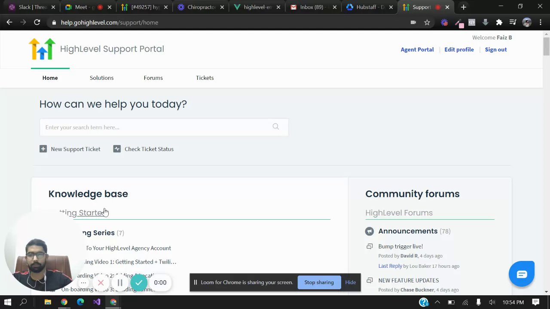Open a new browser tab with plus button
The height and width of the screenshot is (309, 550).
click(x=463, y=7)
